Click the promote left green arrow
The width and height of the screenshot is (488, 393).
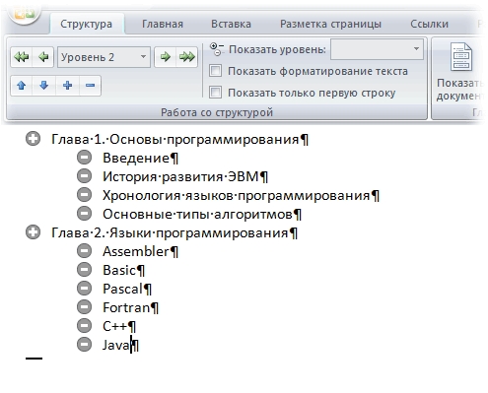(x=43, y=57)
